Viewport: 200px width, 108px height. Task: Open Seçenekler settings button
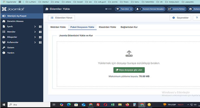click(x=180, y=18)
